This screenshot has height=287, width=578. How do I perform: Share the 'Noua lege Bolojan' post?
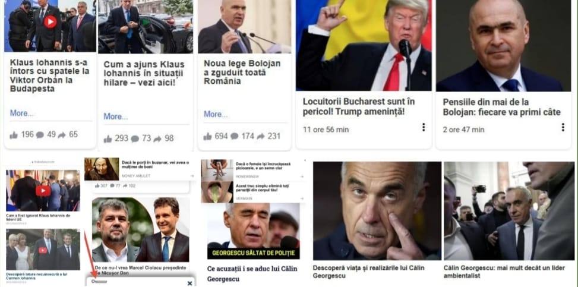coord(261,137)
